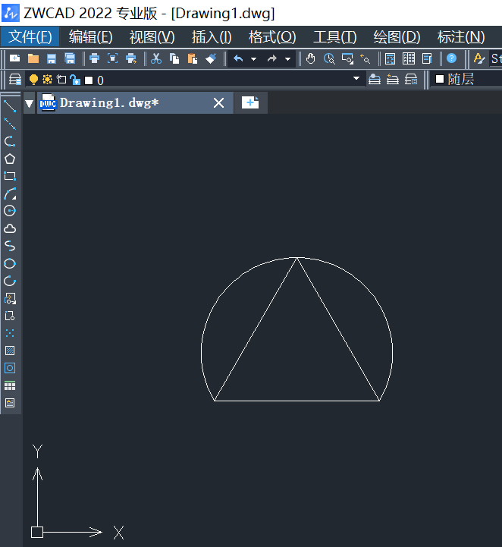Screen dimensions: 502x547
Task: Open Print Preview from the toolbar
Action: click(112, 58)
